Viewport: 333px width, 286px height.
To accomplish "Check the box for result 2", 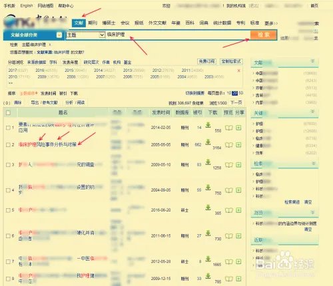I will pos(8,145).
